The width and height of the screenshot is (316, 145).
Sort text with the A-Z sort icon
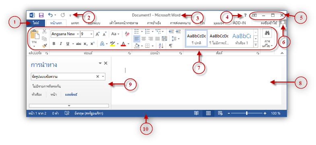tap(161, 46)
